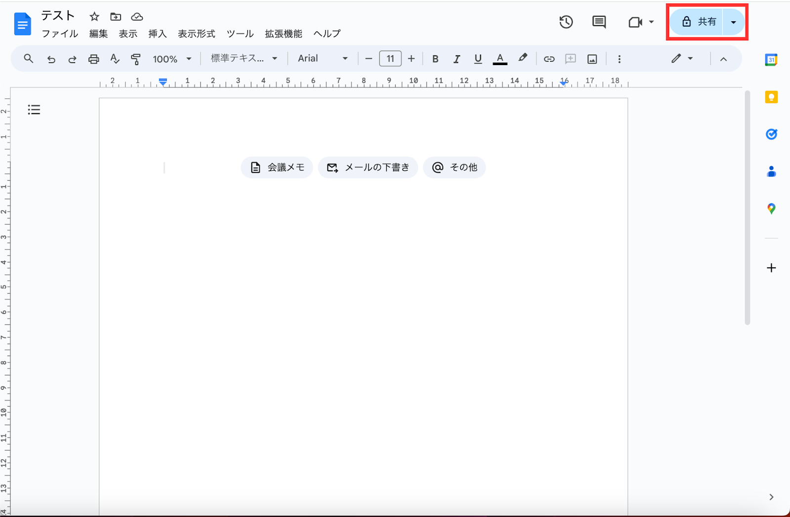Get add-ons plus icon
The image size is (790, 517).
click(x=771, y=268)
